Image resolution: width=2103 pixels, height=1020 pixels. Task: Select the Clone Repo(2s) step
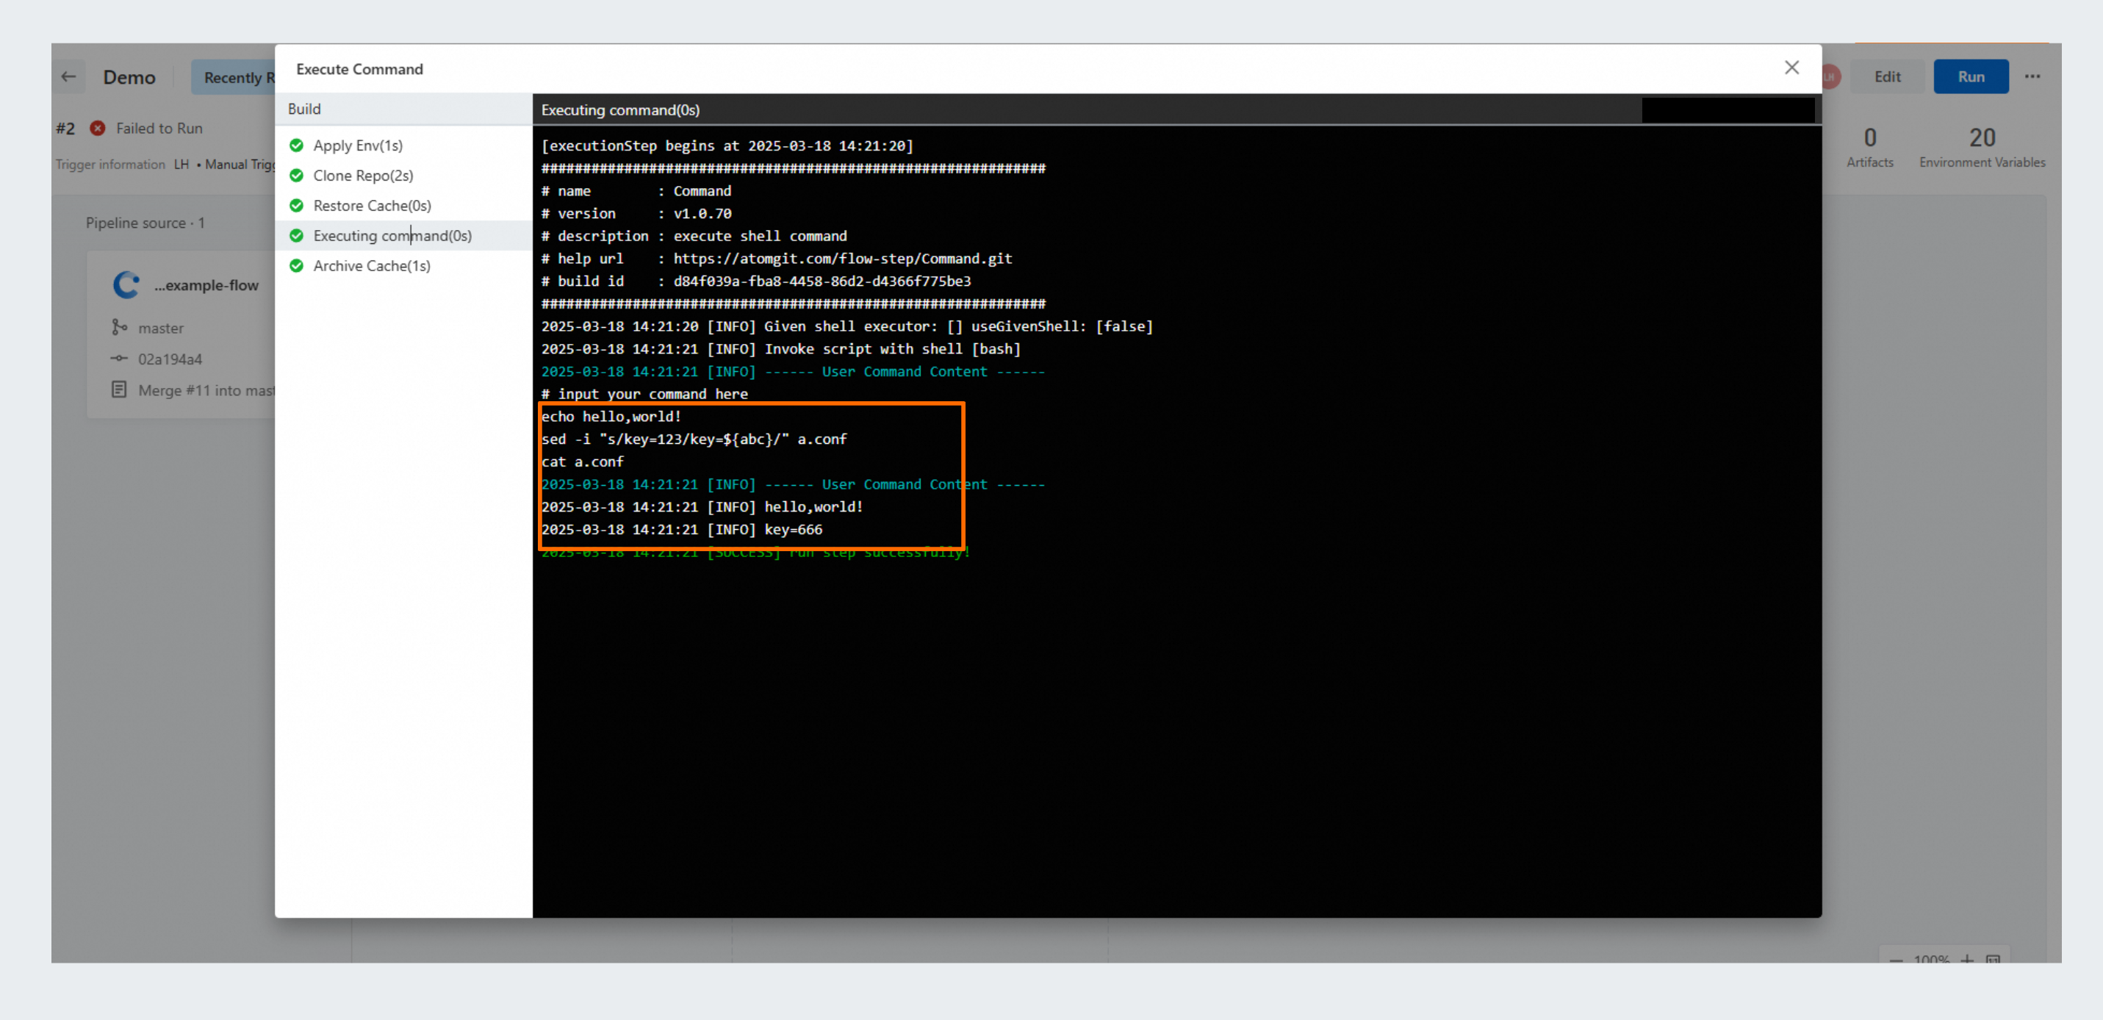[x=363, y=176]
